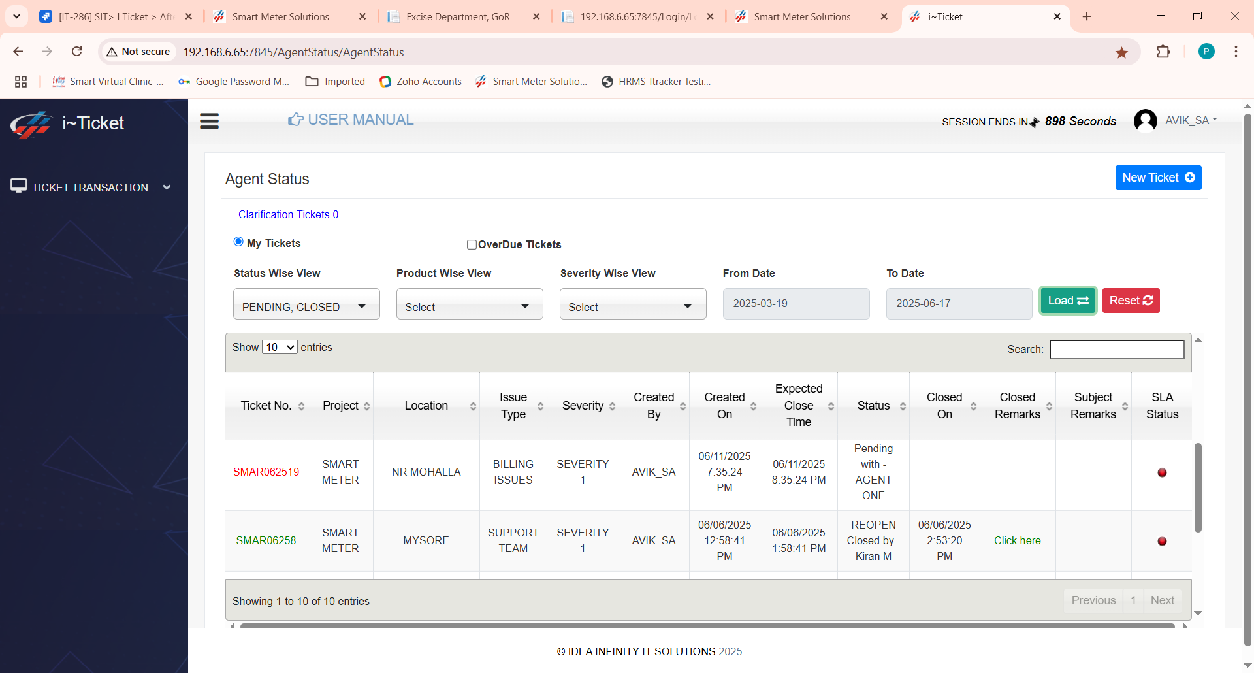The height and width of the screenshot is (673, 1254).
Task: Click the table vertical scrollbar thumb
Action: click(1198, 487)
